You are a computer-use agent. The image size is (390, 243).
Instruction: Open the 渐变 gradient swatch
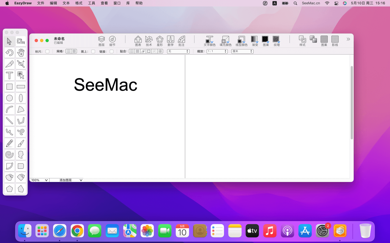pyautogui.click(x=255, y=41)
